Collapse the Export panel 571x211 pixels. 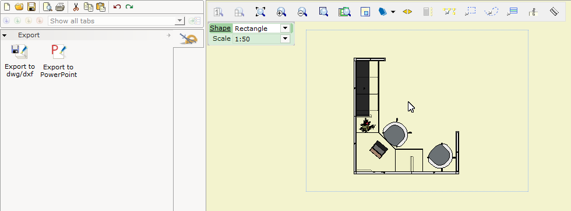(5, 36)
